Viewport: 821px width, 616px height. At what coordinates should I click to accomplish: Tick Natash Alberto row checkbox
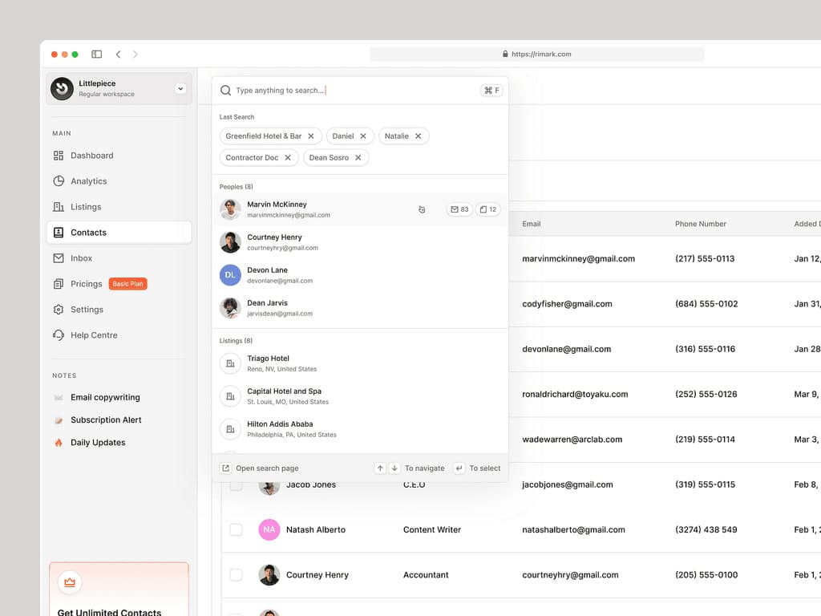pos(237,529)
